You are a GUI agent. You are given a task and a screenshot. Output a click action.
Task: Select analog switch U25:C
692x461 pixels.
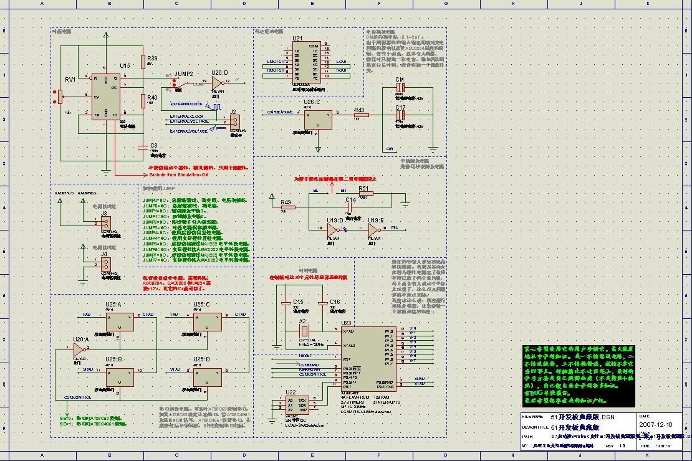click(x=208, y=322)
